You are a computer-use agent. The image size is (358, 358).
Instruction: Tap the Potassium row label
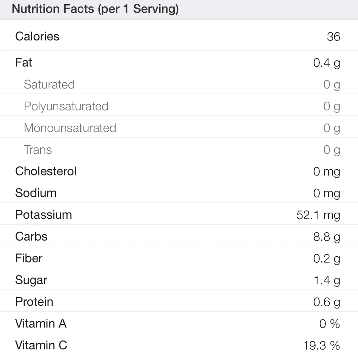pos(43,215)
